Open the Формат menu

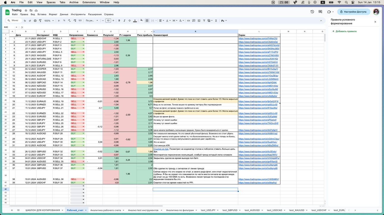(53, 14)
